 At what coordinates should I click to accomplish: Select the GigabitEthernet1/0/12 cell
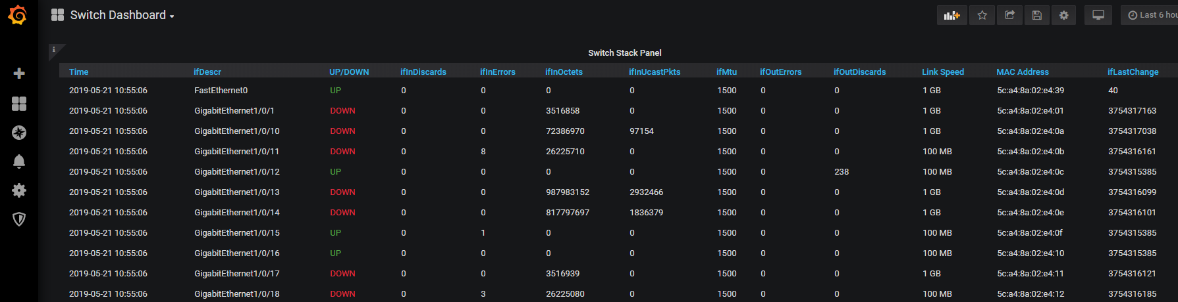[237, 172]
